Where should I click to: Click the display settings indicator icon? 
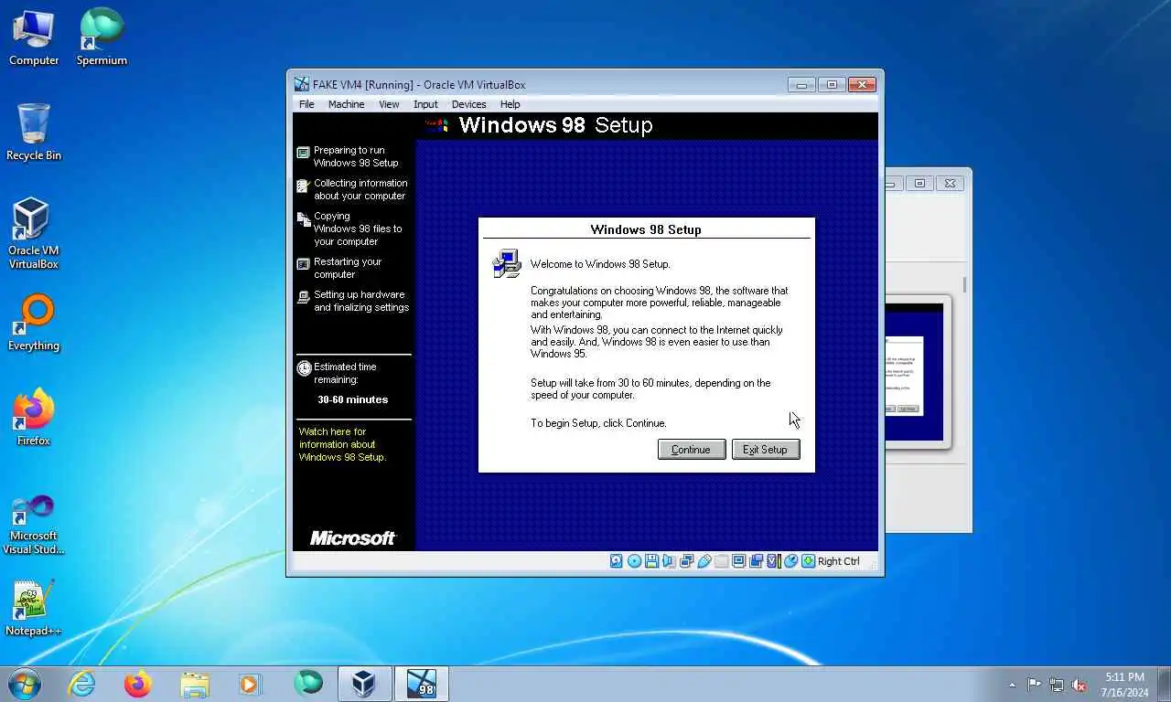(738, 561)
